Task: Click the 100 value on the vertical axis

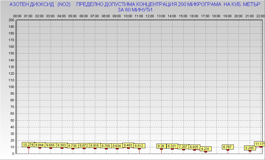Action: [12, 87]
